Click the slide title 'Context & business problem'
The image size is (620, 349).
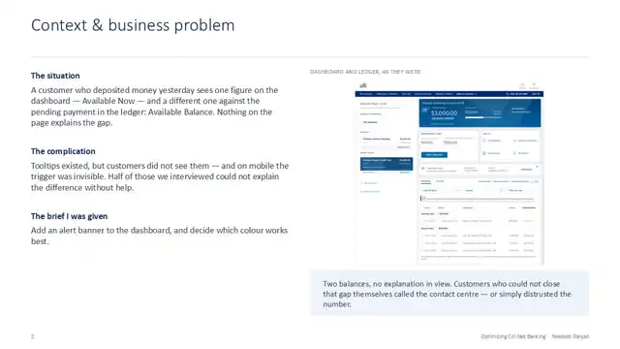tap(133, 25)
